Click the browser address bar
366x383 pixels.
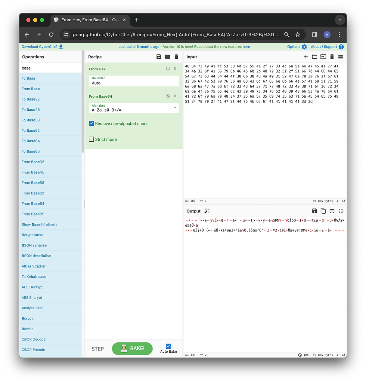coord(177,34)
